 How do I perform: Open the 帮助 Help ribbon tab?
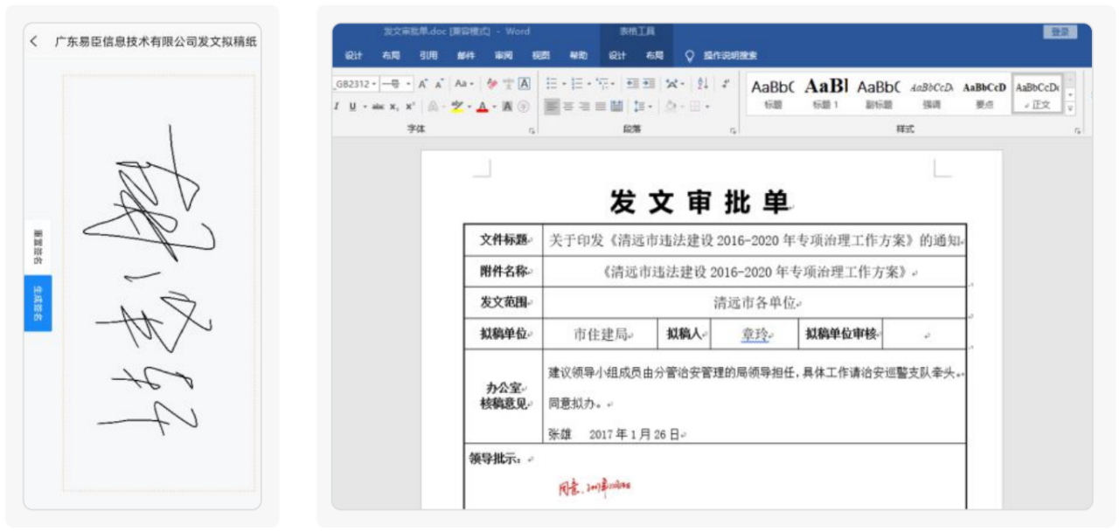[x=579, y=55]
